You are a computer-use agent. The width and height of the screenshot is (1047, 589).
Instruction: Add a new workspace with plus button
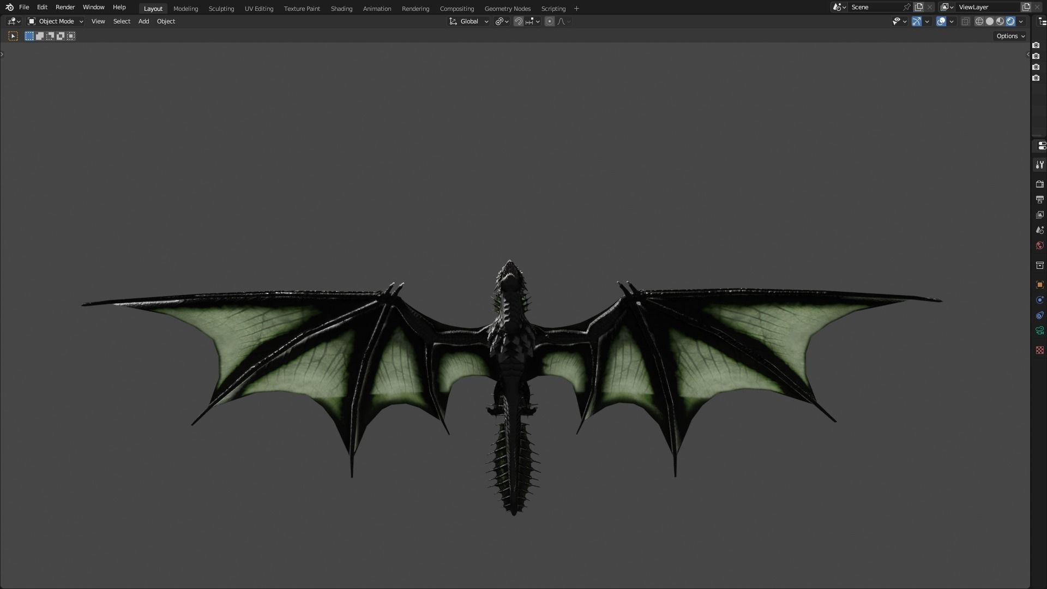click(576, 9)
